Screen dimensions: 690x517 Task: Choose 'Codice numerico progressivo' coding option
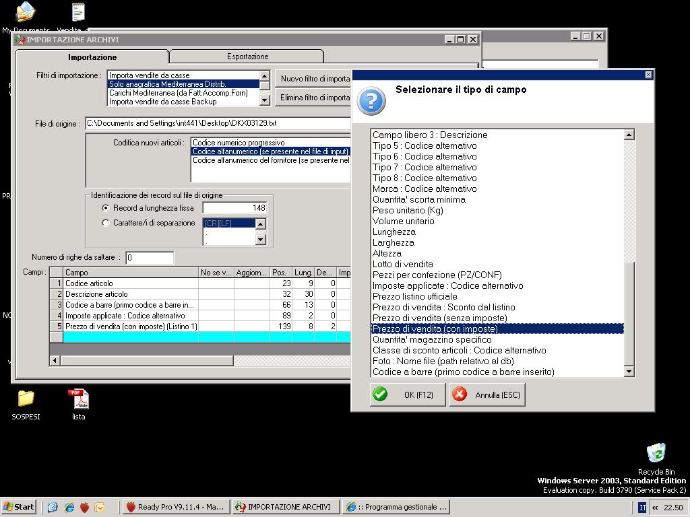pyautogui.click(x=271, y=143)
